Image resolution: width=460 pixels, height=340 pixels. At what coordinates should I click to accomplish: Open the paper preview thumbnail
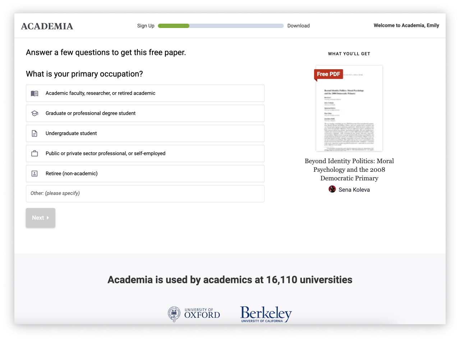[x=349, y=108]
